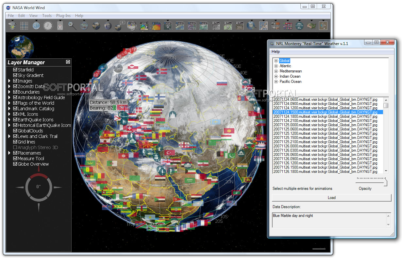This screenshot has height=258, width=402.
Task: Click the teal Landmark Catalog toolbar icon
Action: (299, 25)
